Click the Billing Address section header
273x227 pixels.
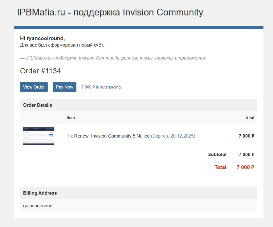[x=40, y=193]
